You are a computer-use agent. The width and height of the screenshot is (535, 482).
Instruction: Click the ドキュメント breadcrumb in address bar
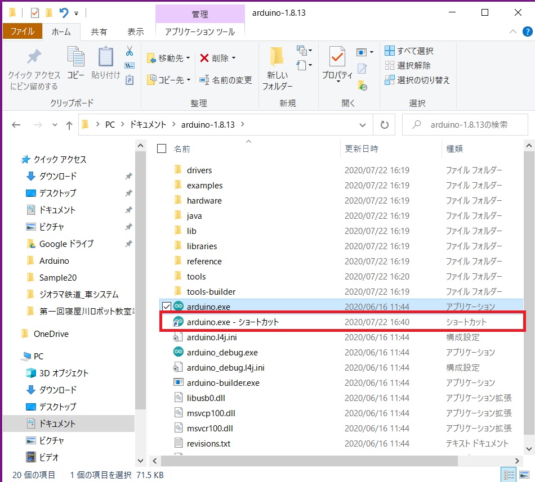pos(148,125)
